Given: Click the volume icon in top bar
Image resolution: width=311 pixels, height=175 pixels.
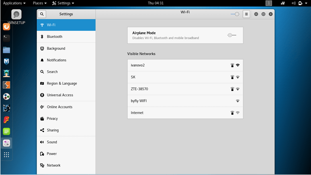Looking at the screenshot, I should click(294, 3).
